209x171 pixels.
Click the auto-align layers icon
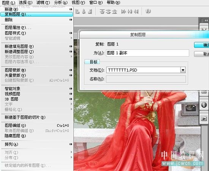pos(148,11)
